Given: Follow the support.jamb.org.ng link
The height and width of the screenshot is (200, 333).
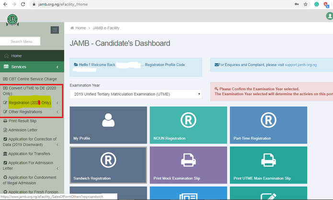Looking at the screenshot, I should tap(301, 65).
